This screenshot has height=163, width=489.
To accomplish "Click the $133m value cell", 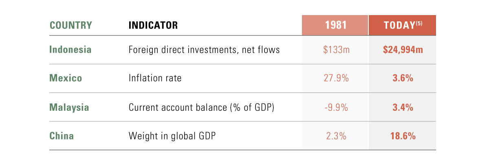I will pyautogui.click(x=335, y=50).
